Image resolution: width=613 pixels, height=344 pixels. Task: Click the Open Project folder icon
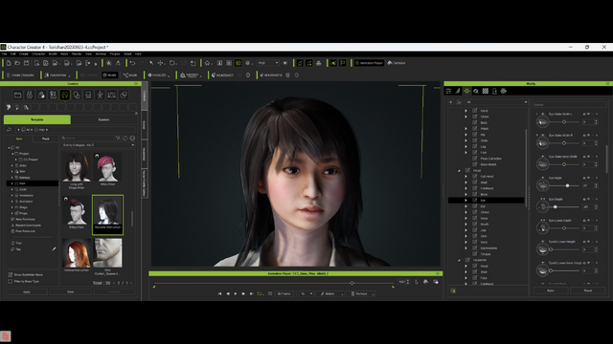[17, 63]
